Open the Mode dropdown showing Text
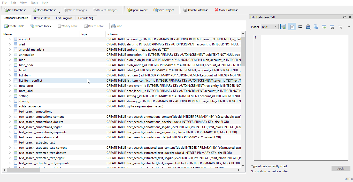 [269, 27]
